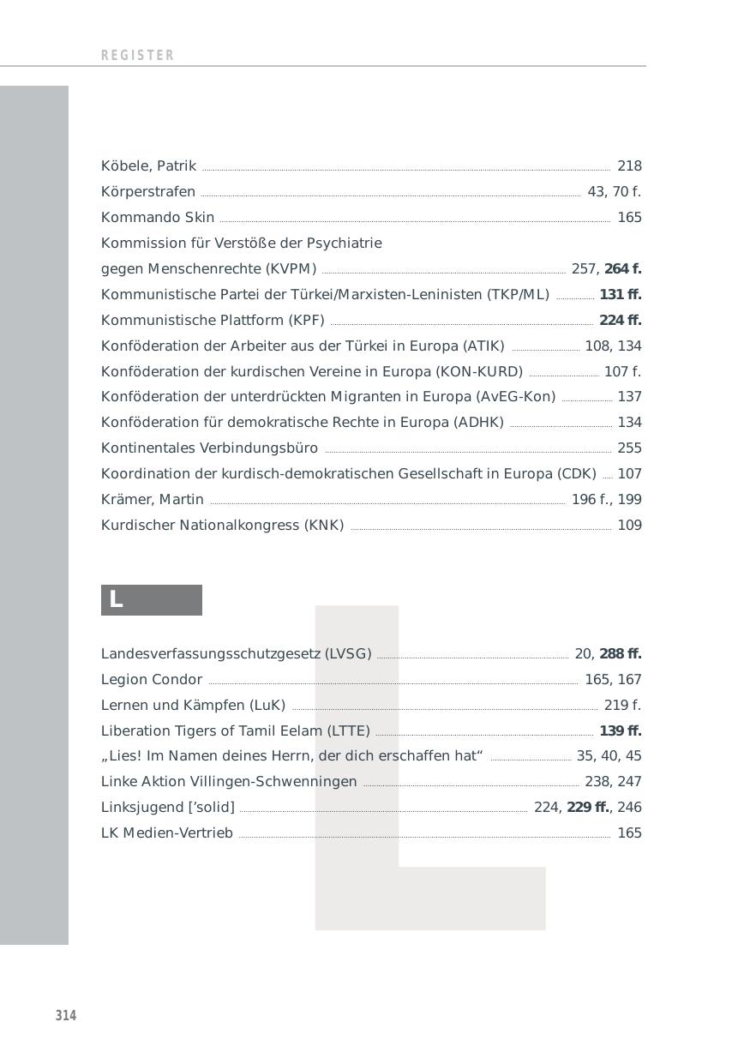Click page number 314 in footer
Screen dimensions: 750x1064
tap(66, 1016)
